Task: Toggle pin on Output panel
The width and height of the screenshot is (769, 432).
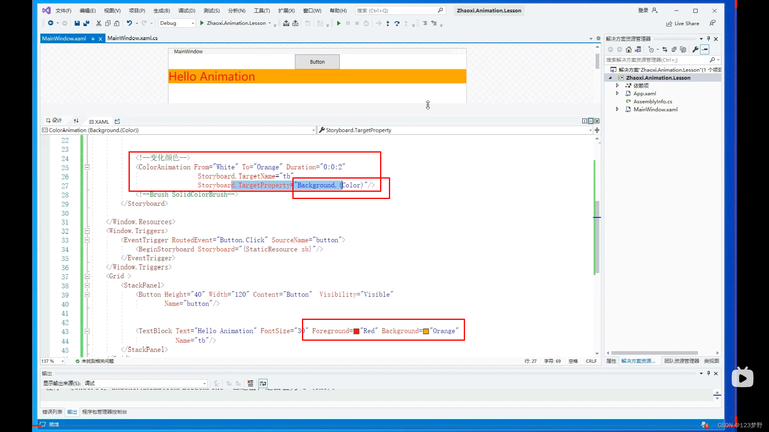Action: [709, 373]
